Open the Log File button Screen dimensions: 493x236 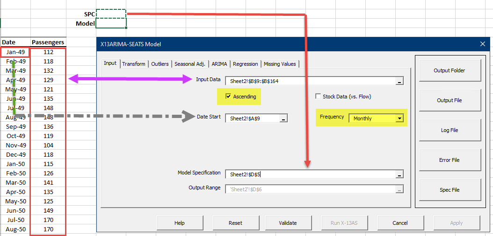(449, 130)
